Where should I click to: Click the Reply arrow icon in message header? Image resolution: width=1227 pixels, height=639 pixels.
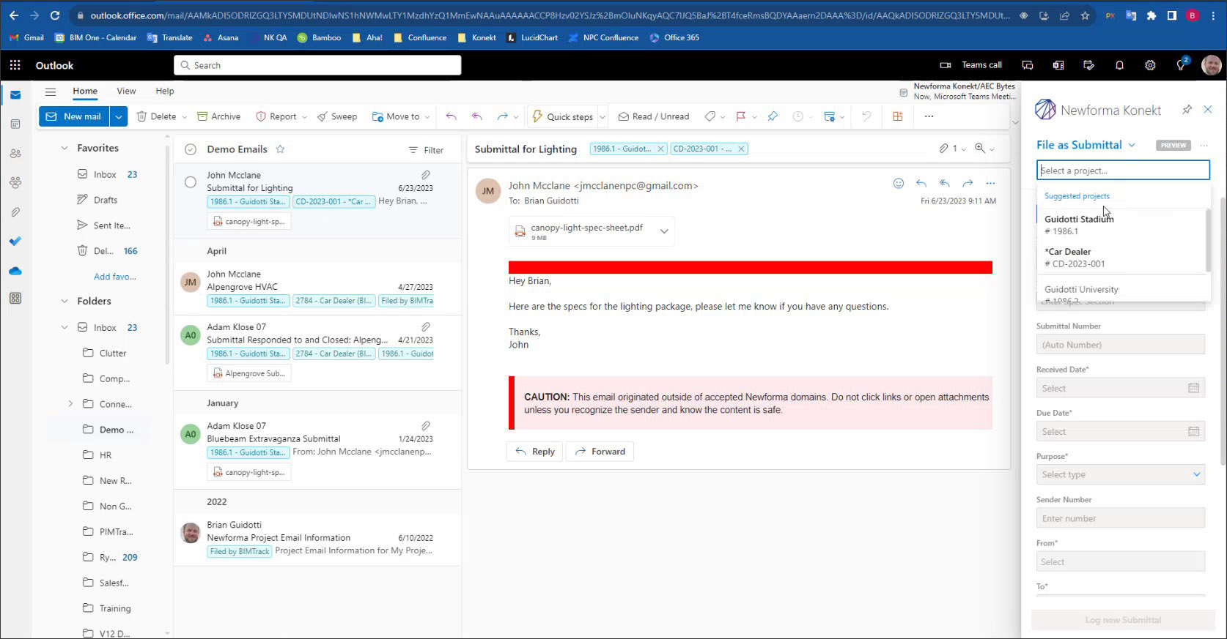point(921,183)
